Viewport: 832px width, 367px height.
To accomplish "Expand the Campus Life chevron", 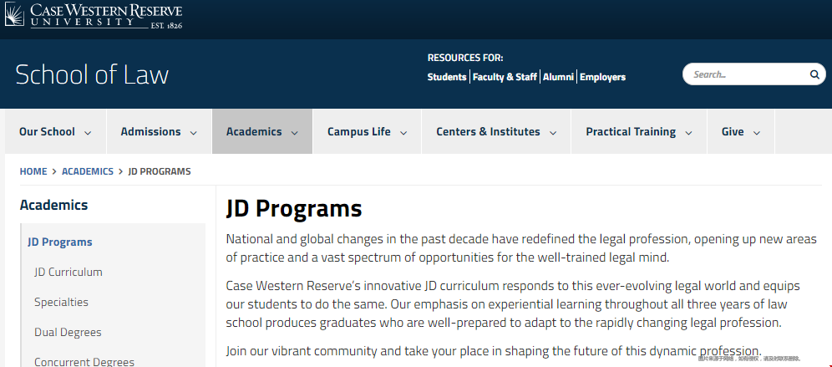I will click(403, 133).
